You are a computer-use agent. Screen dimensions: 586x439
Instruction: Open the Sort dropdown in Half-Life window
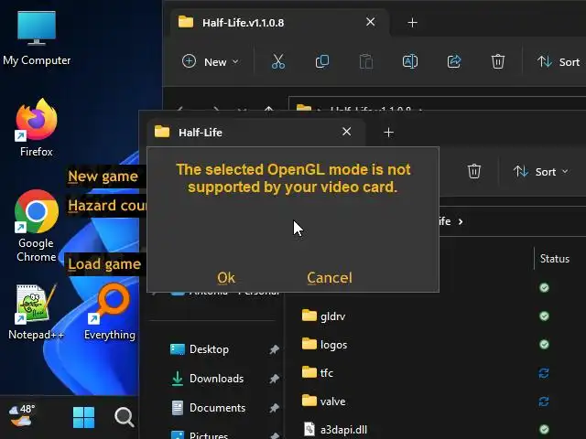click(x=541, y=172)
